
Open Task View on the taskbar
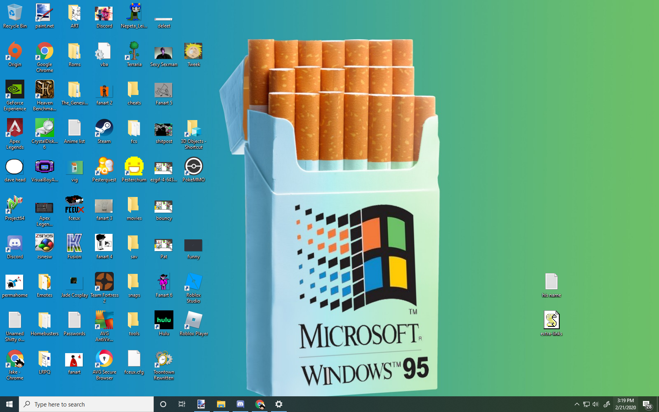(x=182, y=404)
